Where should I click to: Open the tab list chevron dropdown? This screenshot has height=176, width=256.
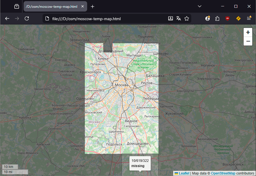pos(200,6)
